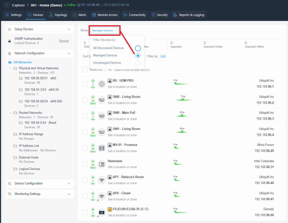The image size is (288, 223).
Task: Switch to the Topology tab
Action: pos(58,15)
